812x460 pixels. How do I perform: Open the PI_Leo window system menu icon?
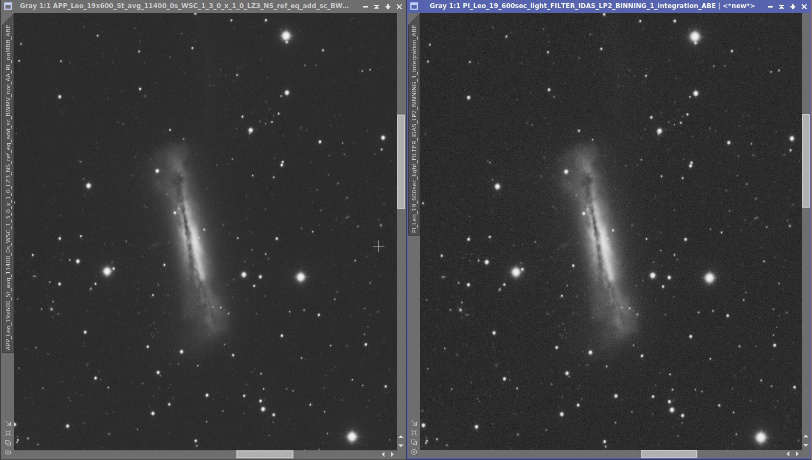(x=414, y=6)
